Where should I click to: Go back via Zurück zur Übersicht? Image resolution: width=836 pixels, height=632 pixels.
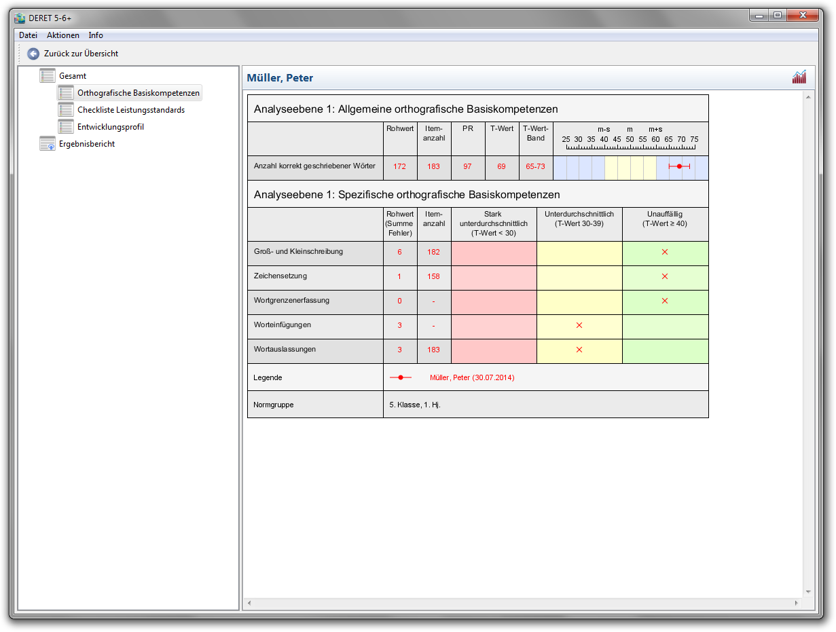81,54
